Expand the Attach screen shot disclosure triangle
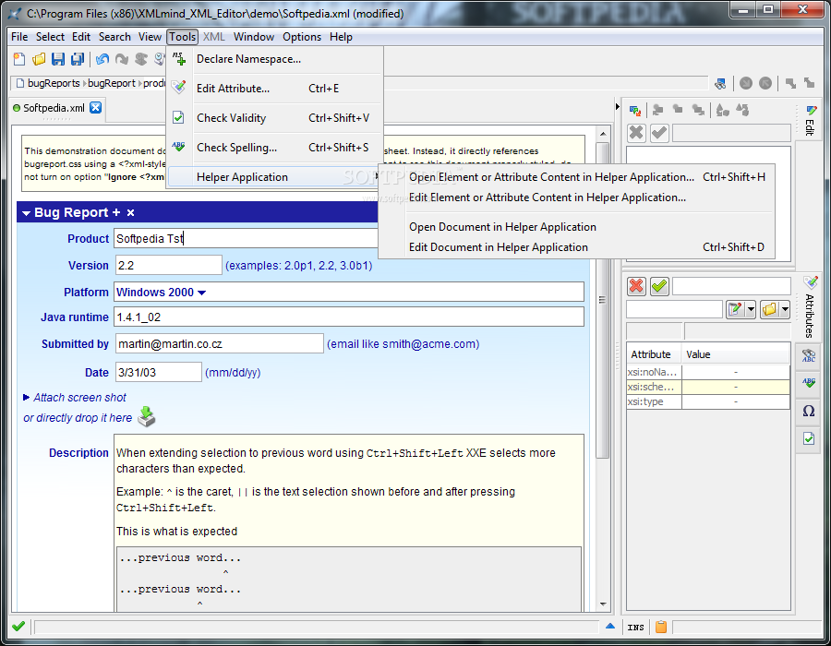This screenshot has height=646, width=831. (x=27, y=397)
